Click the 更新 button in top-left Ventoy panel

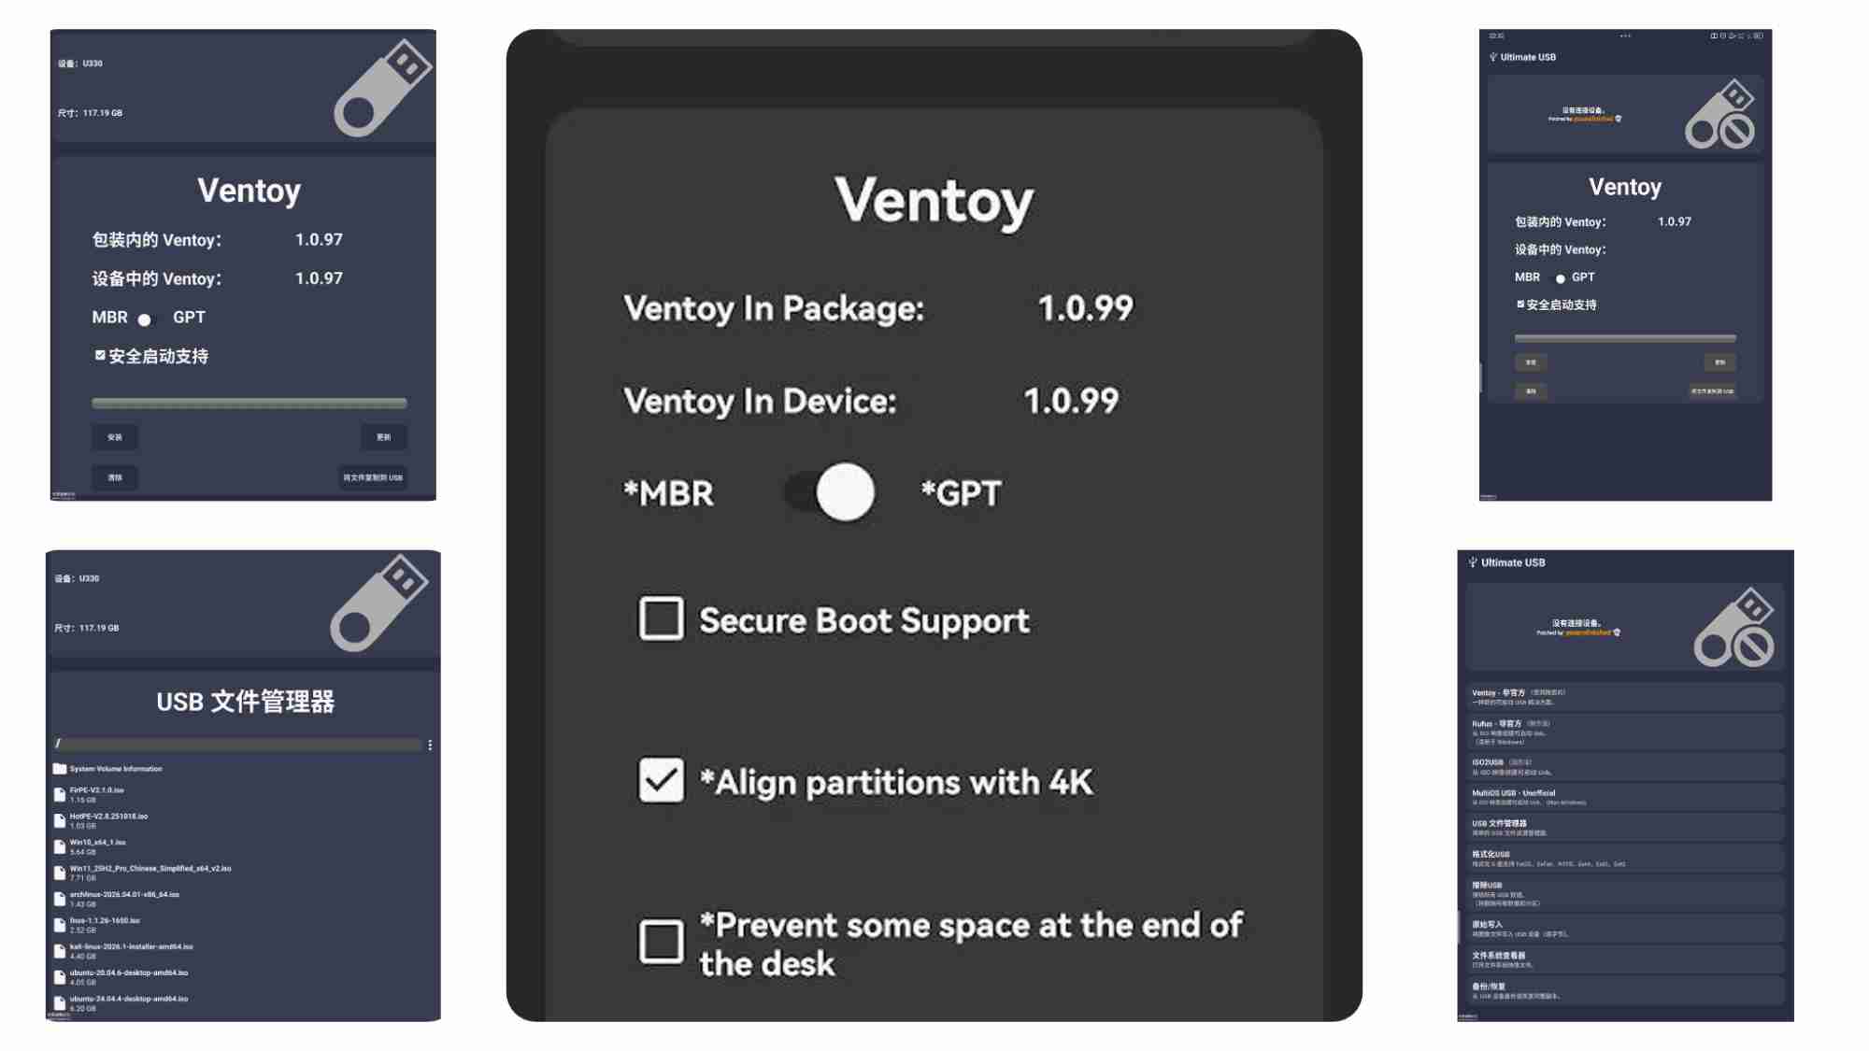click(x=384, y=437)
